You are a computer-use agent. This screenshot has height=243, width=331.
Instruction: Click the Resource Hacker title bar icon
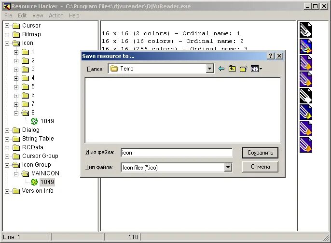(x=7, y=6)
